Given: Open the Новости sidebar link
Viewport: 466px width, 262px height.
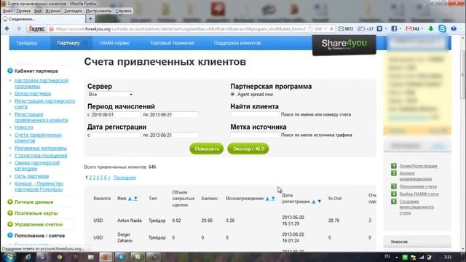Looking at the screenshot, I should (24, 127).
